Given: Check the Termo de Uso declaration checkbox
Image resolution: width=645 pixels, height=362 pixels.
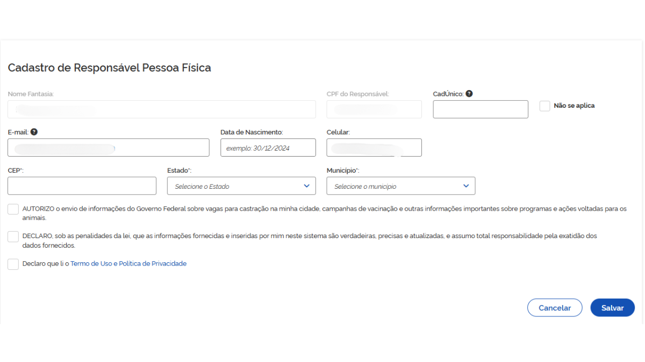Looking at the screenshot, I should pos(13,264).
